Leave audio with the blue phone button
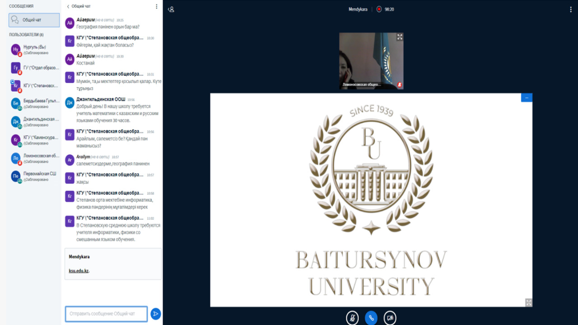Viewport: 578px width, 325px height. 371,318
